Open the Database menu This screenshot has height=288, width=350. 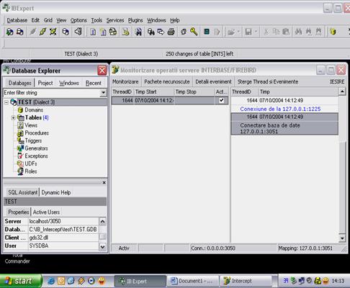17,20
